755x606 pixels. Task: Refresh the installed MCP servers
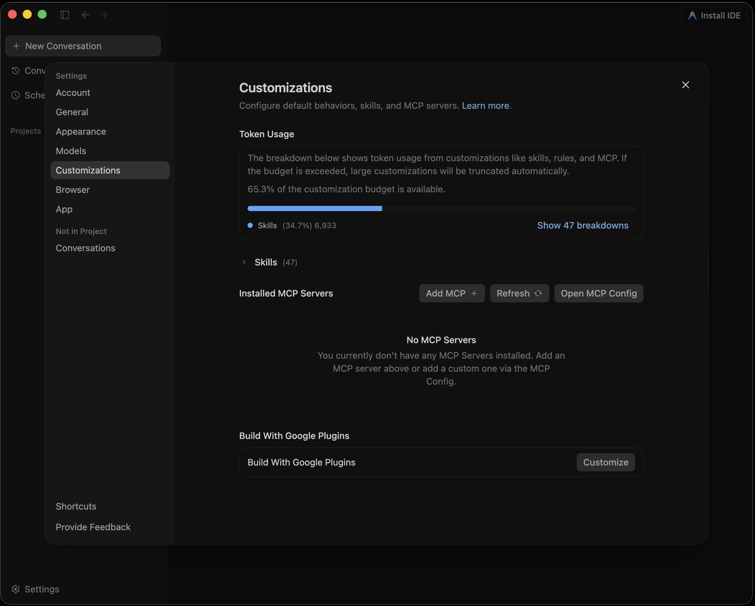tap(519, 293)
